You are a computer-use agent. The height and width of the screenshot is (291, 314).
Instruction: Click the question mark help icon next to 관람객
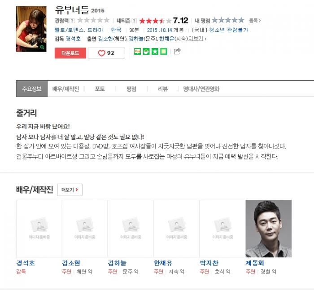click(72, 21)
